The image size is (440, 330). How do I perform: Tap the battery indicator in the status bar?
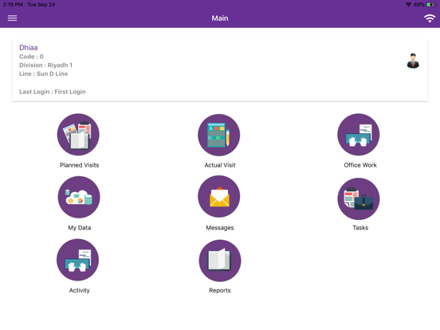430,5
